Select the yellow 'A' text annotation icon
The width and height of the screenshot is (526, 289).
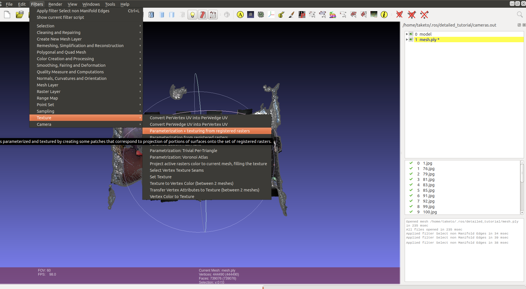[x=240, y=15]
